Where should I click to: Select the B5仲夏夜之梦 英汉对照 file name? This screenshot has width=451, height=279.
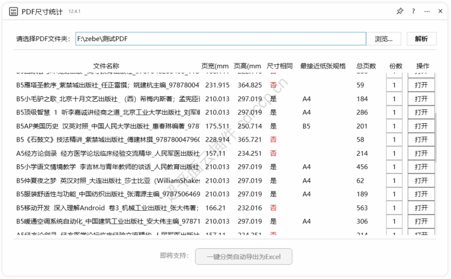108,181
